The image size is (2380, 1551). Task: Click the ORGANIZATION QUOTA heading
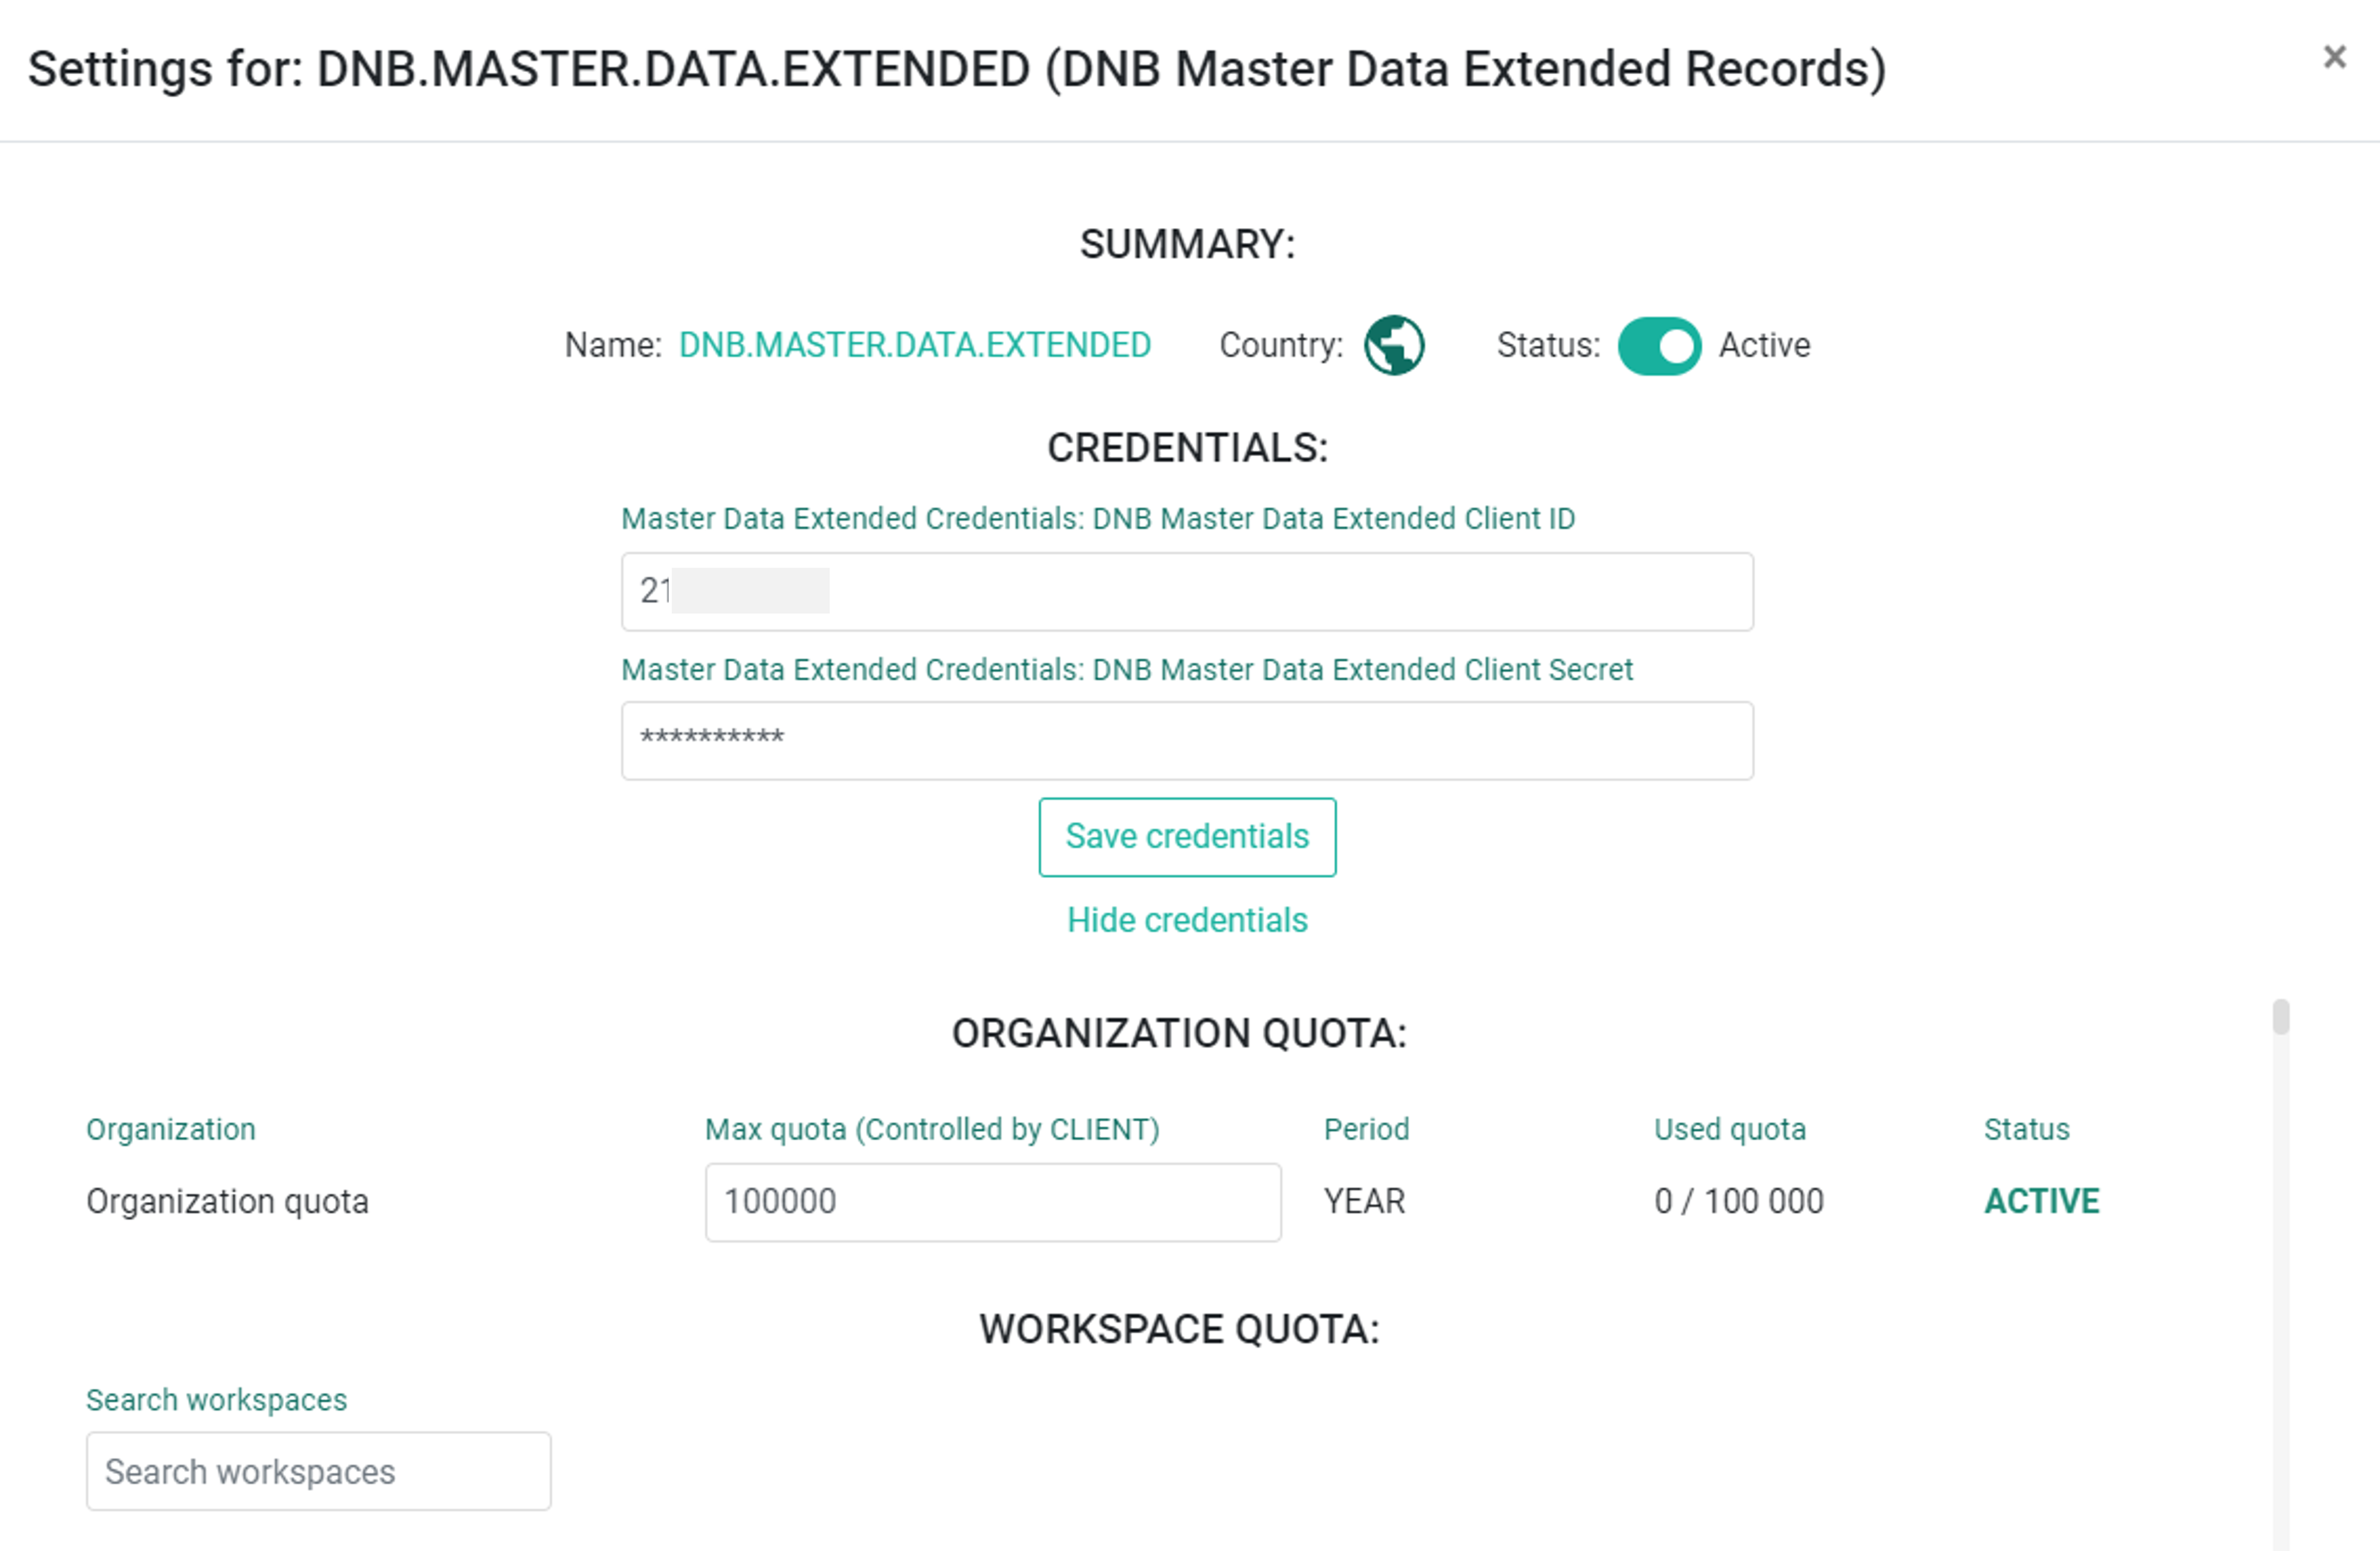point(1179,1033)
